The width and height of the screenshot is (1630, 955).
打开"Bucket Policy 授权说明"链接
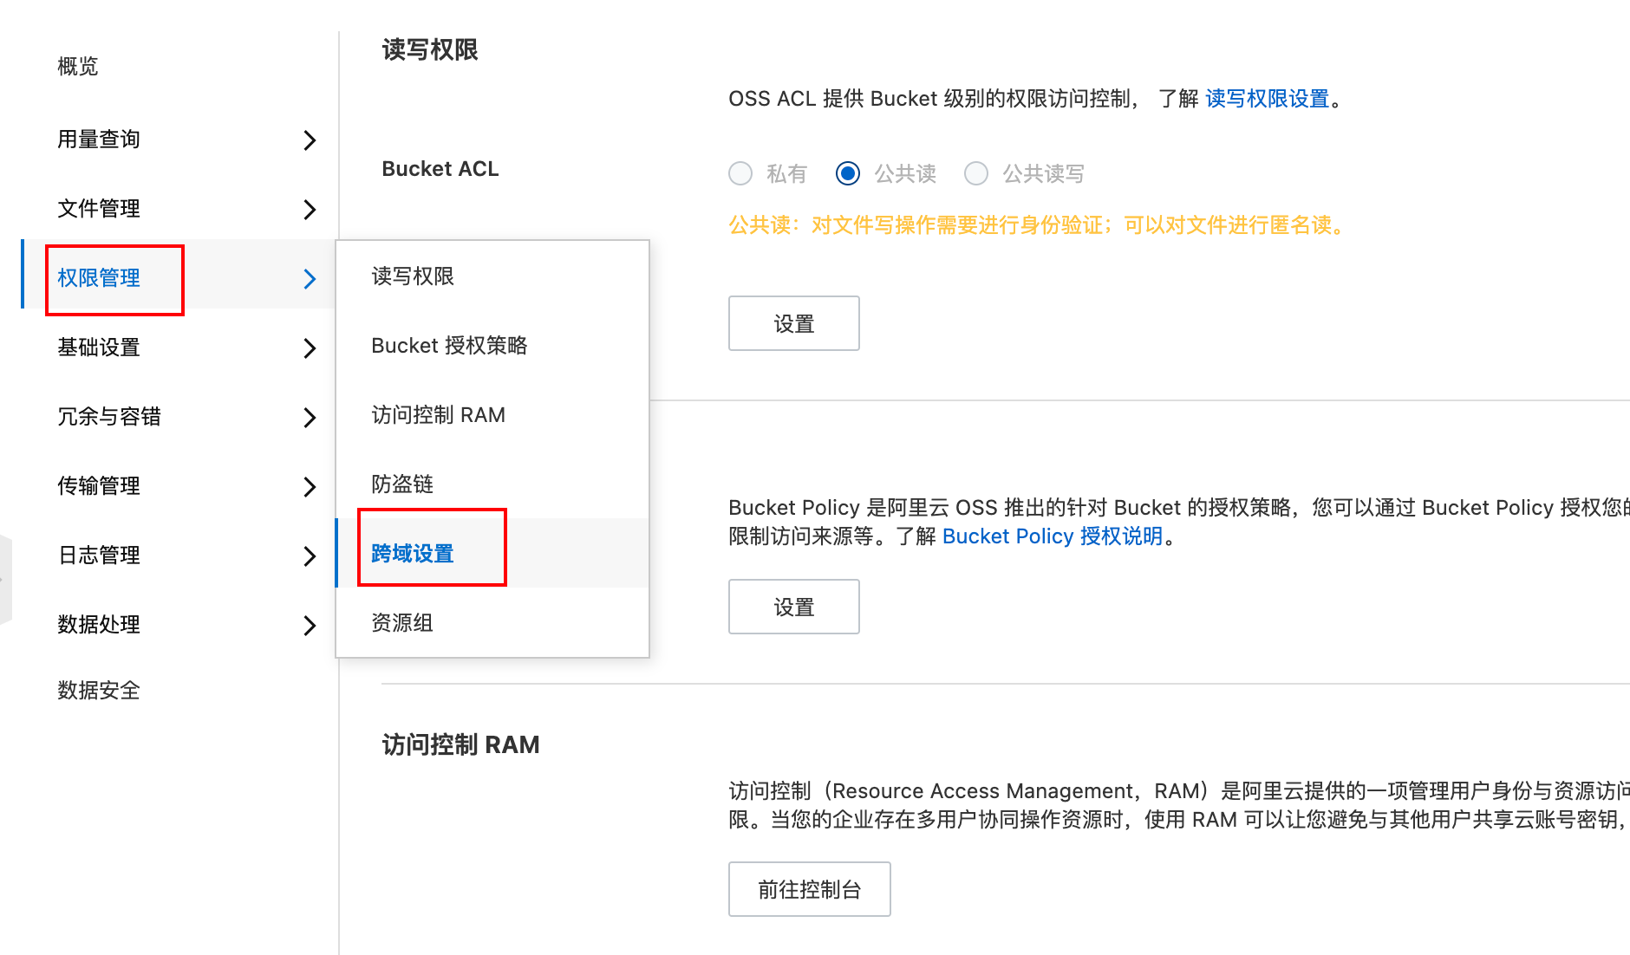coord(1052,536)
